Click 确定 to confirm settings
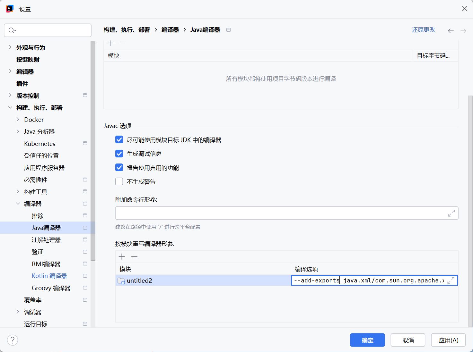473x352 pixels. pyautogui.click(x=367, y=340)
